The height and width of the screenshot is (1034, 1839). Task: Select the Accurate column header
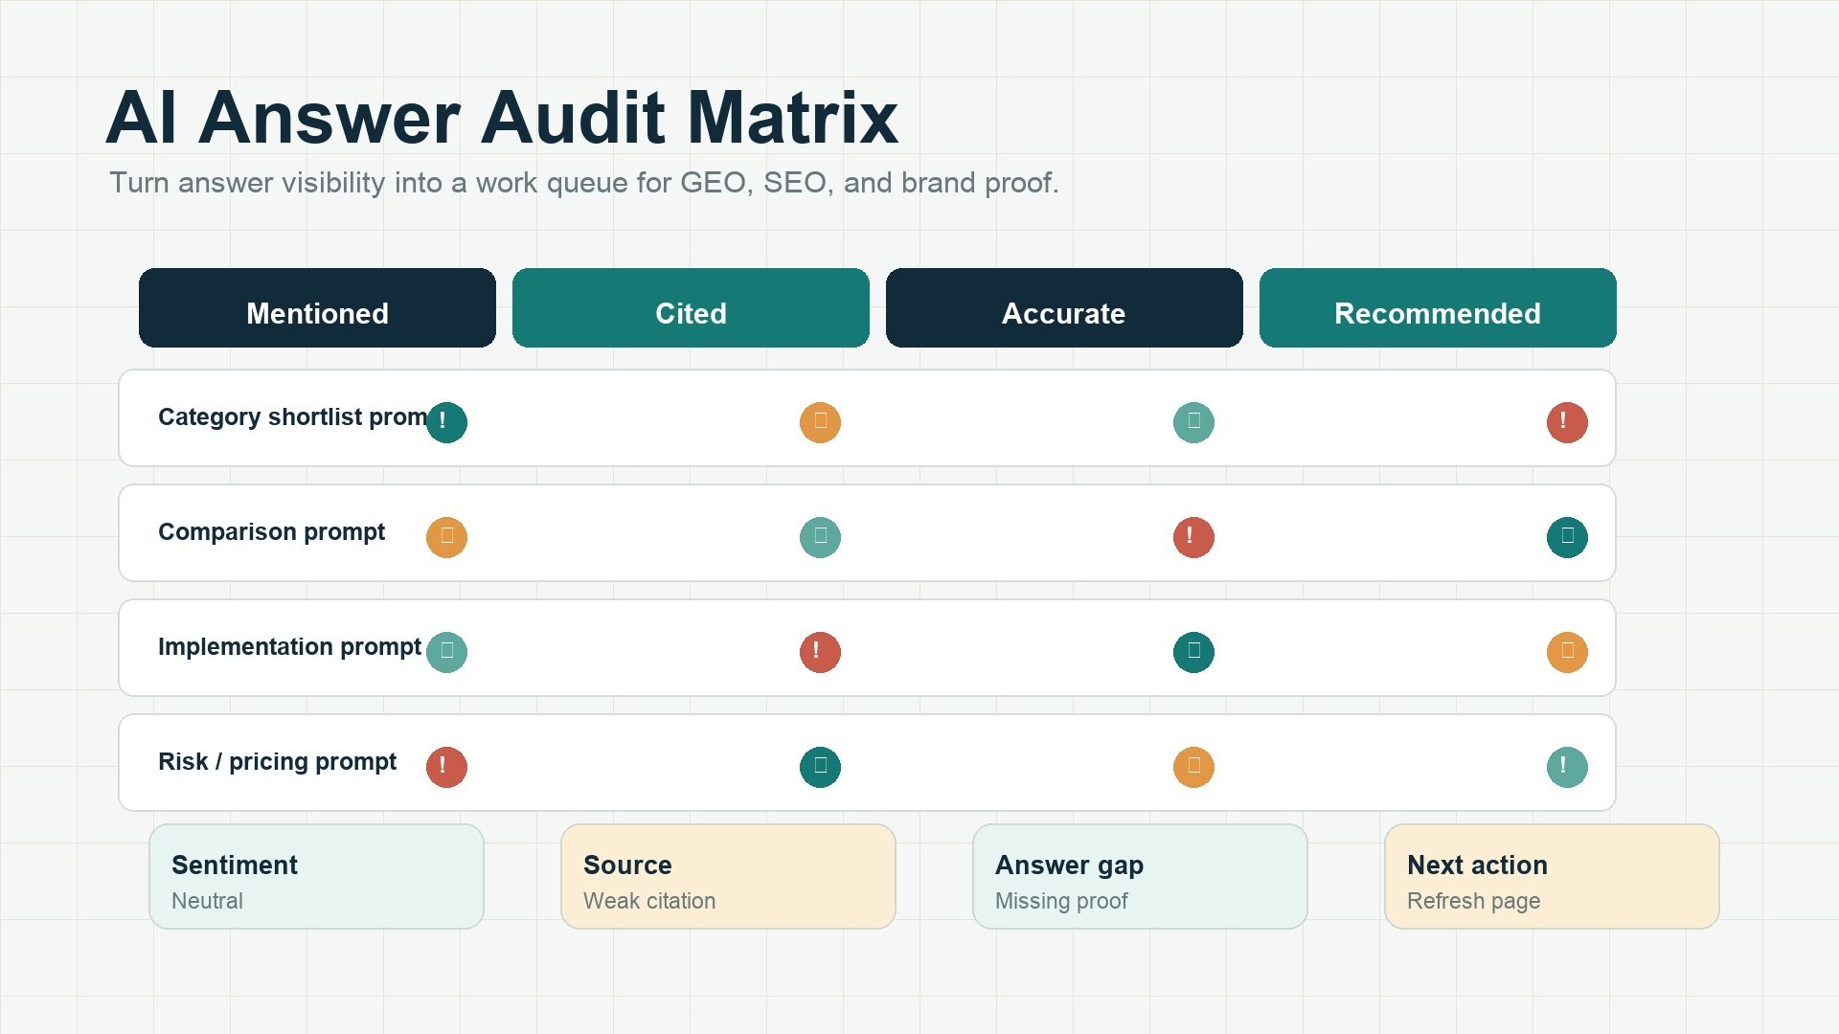pyautogui.click(x=1064, y=308)
